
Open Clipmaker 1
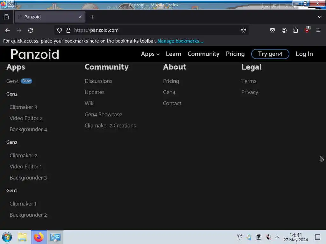coord(23,204)
